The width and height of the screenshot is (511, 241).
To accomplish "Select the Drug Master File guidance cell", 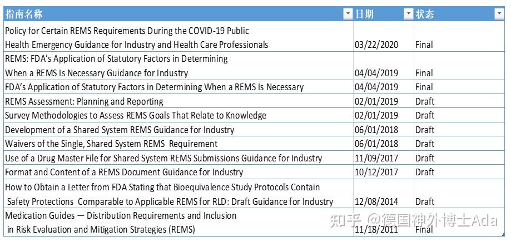I will [163, 158].
